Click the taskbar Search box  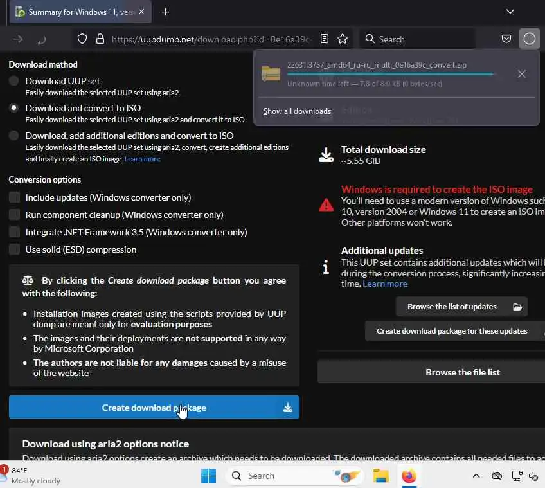click(294, 476)
